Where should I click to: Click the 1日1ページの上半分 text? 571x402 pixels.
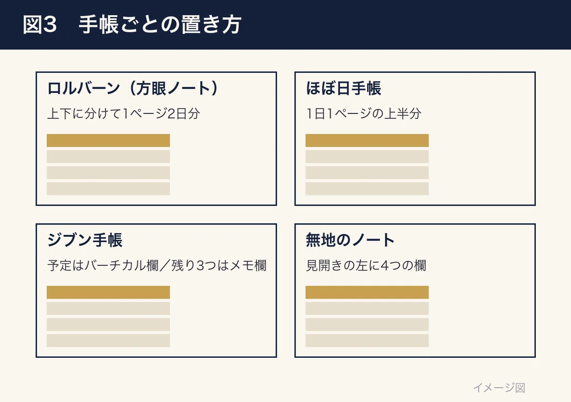364,114
